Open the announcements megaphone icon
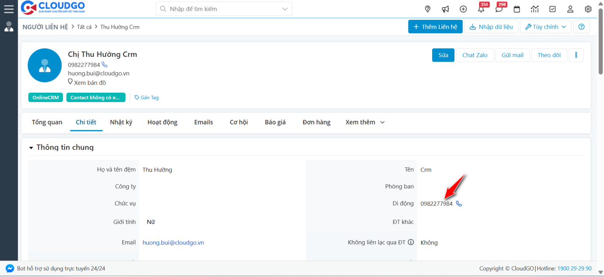 tap(445, 9)
